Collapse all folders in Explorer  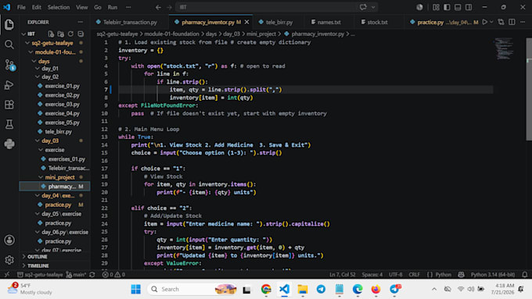tap(81, 34)
